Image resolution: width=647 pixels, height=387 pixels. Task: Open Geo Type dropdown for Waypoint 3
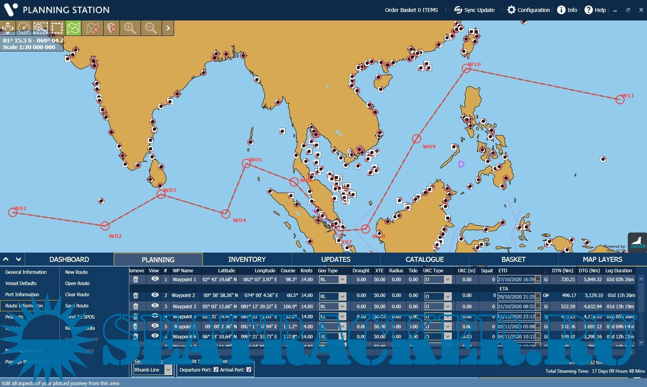click(x=342, y=306)
